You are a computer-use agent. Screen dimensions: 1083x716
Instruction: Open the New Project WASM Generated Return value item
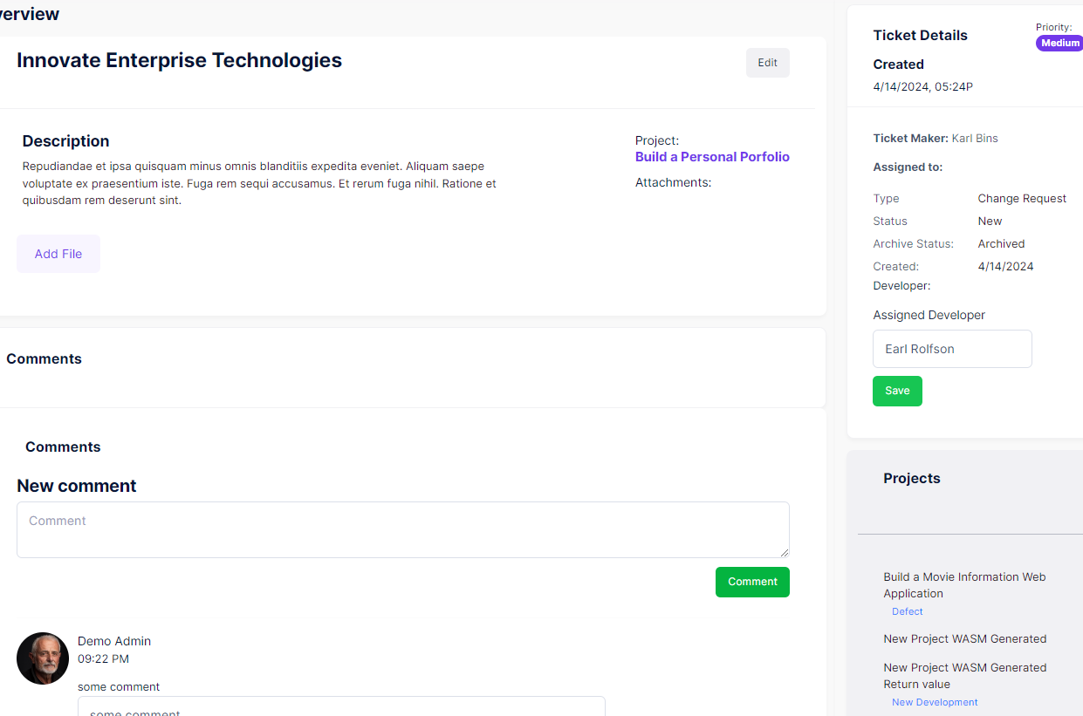coord(964,676)
